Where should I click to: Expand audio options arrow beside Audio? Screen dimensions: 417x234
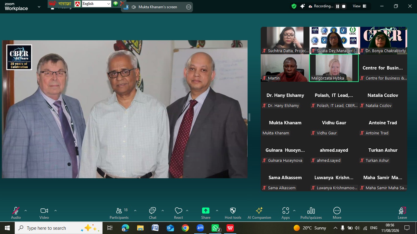pos(26,211)
